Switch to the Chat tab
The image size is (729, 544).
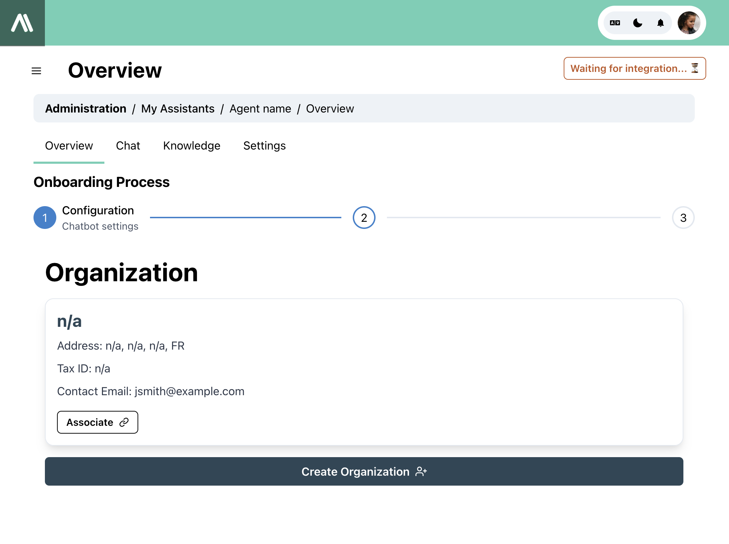[x=128, y=145]
